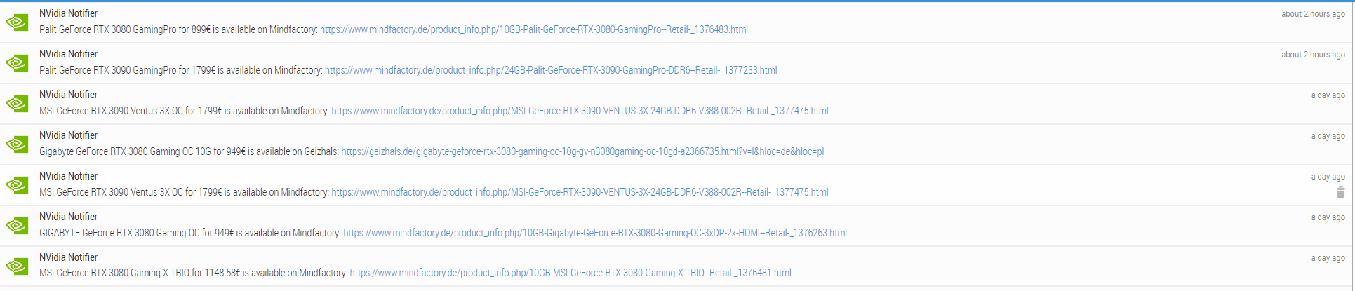Open the geizhals.de Gigabyte 3080 Gaming OC link
The width and height of the screenshot is (1355, 291).
pos(582,151)
